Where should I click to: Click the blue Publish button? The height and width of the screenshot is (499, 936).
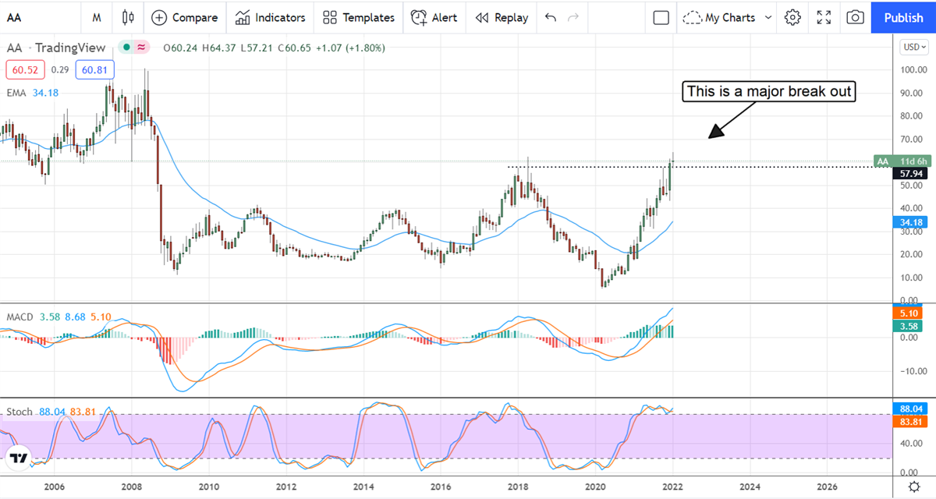[903, 17]
